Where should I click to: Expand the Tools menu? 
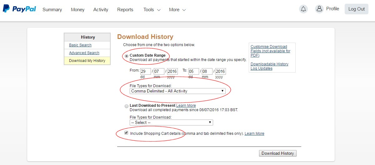pyautogui.click(x=152, y=10)
